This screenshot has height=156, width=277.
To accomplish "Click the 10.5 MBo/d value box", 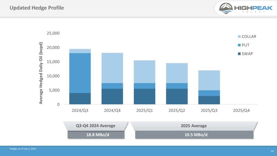I will pyautogui.click(x=194, y=135).
